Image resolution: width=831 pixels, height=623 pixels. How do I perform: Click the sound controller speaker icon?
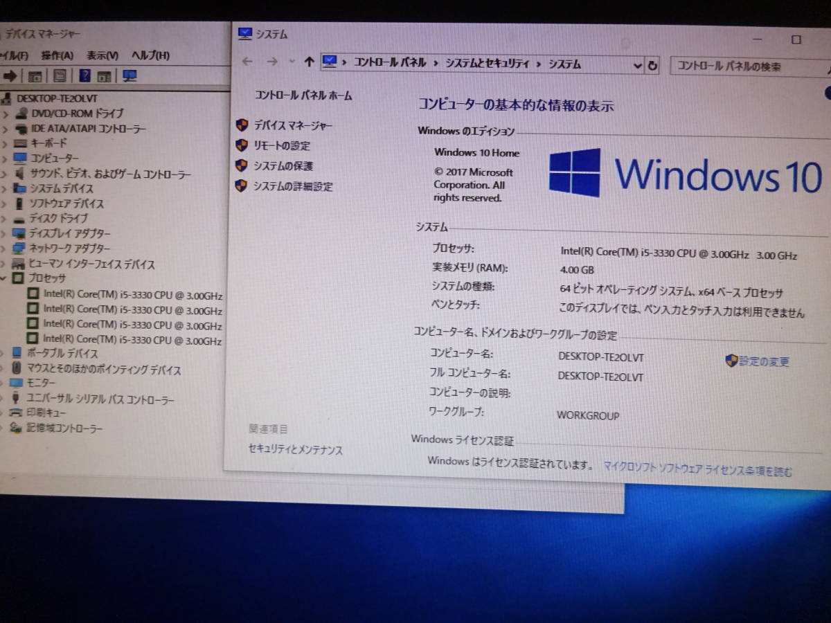tap(20, 174)
